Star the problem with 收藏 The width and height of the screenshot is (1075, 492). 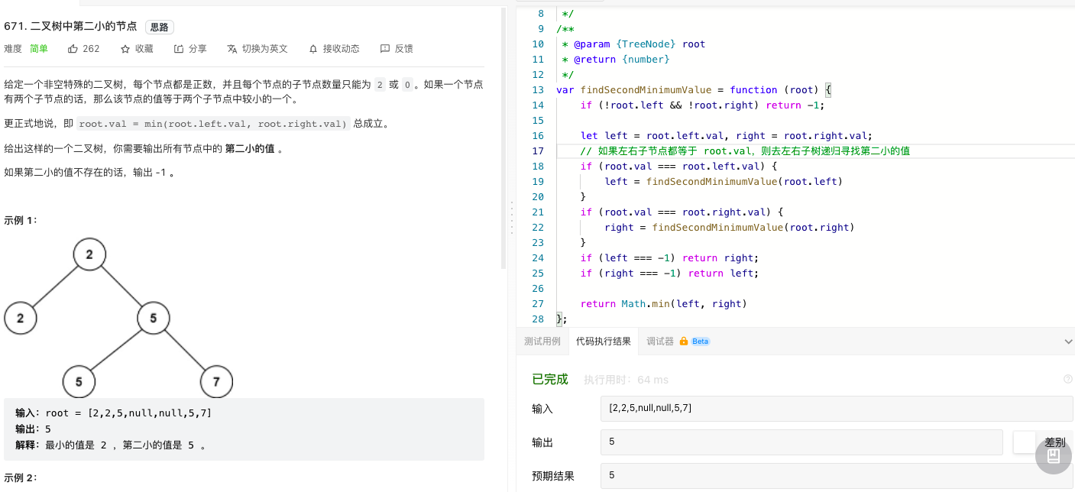tap(136, 48)
